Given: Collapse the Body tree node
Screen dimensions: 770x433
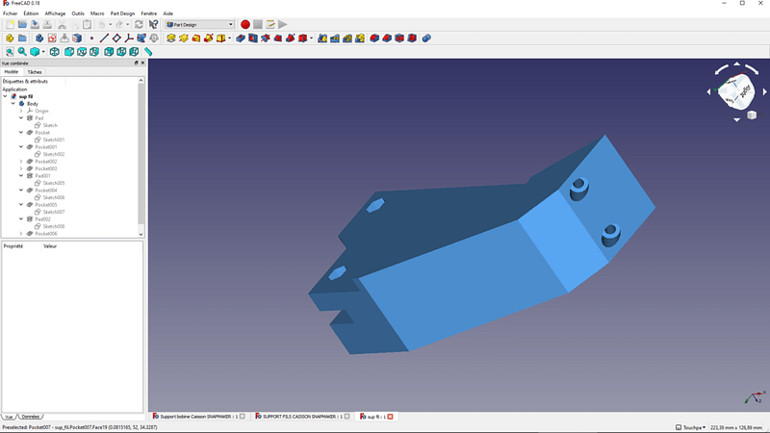Looking at the screenshot, I should click(x=13, y=104).
